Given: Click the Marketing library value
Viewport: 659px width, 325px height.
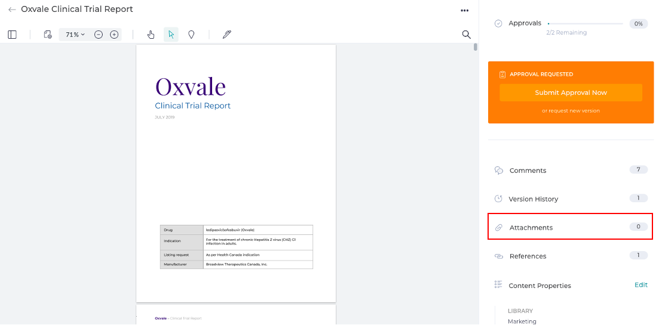Looking at the screenshot, I should coord(522,321).
